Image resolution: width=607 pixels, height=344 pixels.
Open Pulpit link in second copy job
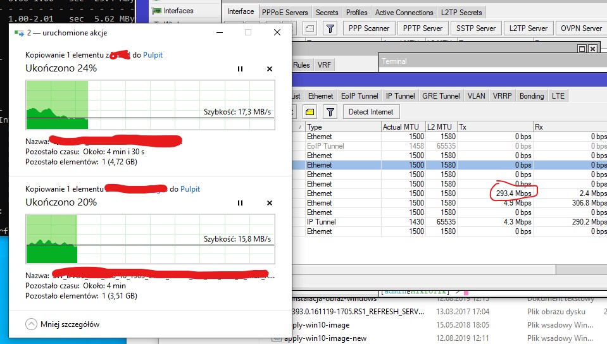[x=190, y=189]
